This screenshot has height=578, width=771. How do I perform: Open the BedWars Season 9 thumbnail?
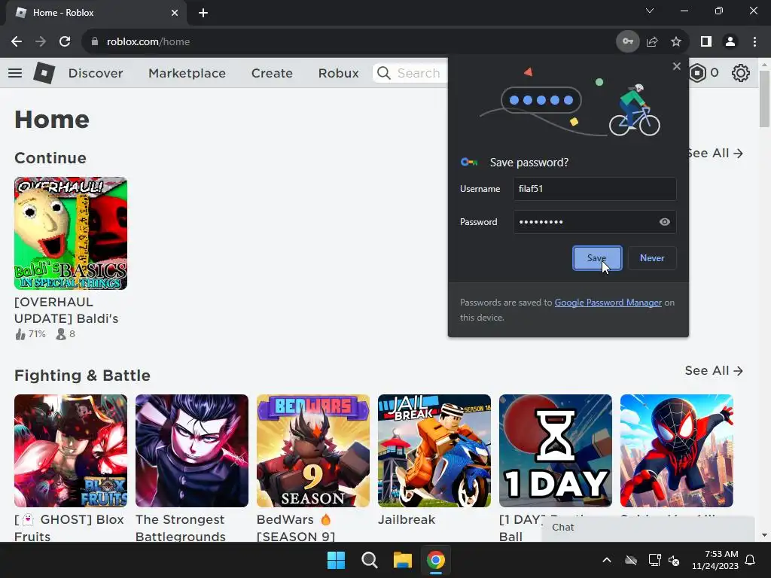(x=313, y=451)
